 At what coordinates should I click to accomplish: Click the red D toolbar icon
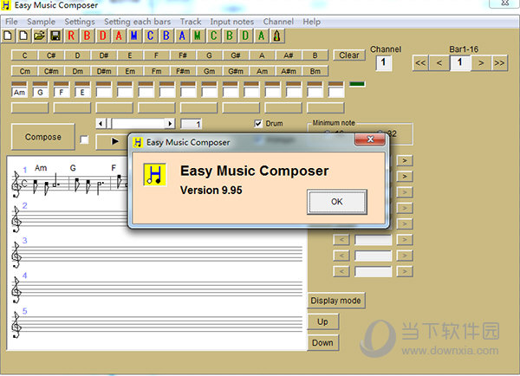pos(103,36)
